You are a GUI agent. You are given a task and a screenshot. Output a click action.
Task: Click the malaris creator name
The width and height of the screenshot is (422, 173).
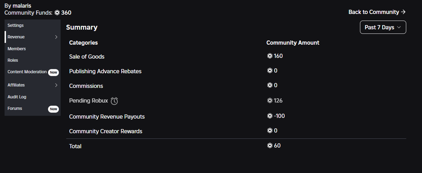point(22,6)
